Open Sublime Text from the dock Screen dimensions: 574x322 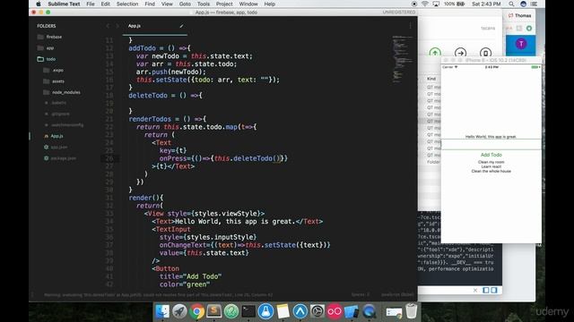click(x=213, y=311)
